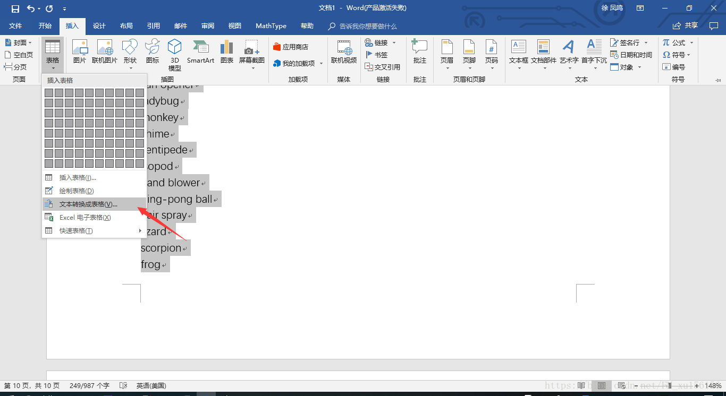Insert a 空白页 blank page

(x=19, y=55)
